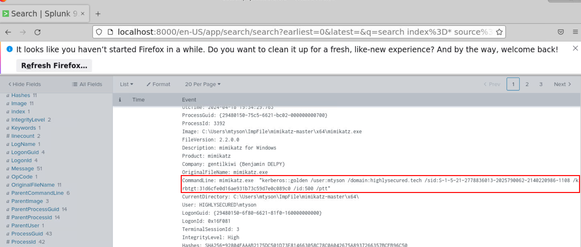
Task: Go to the Next results page
Action: pyautogui.click(x=562, y=84)
